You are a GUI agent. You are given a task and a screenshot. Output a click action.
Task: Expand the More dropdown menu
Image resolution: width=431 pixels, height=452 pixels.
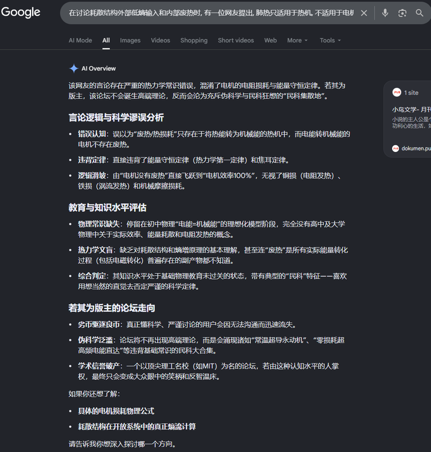(297, 40)
